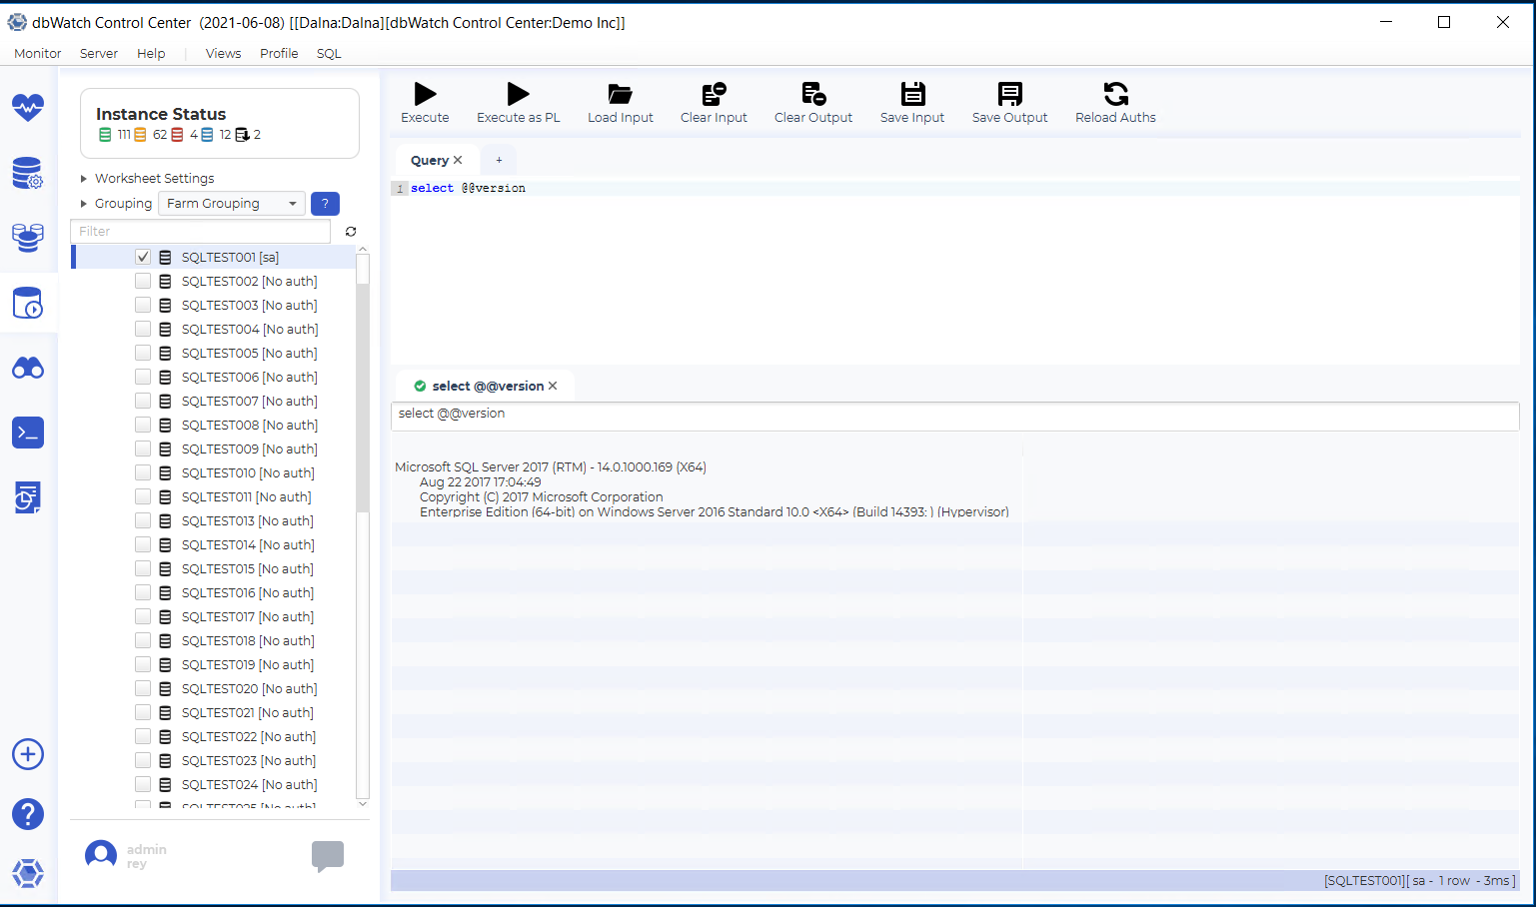Click scrollbar down arrow of instance list

pos(363,803)
